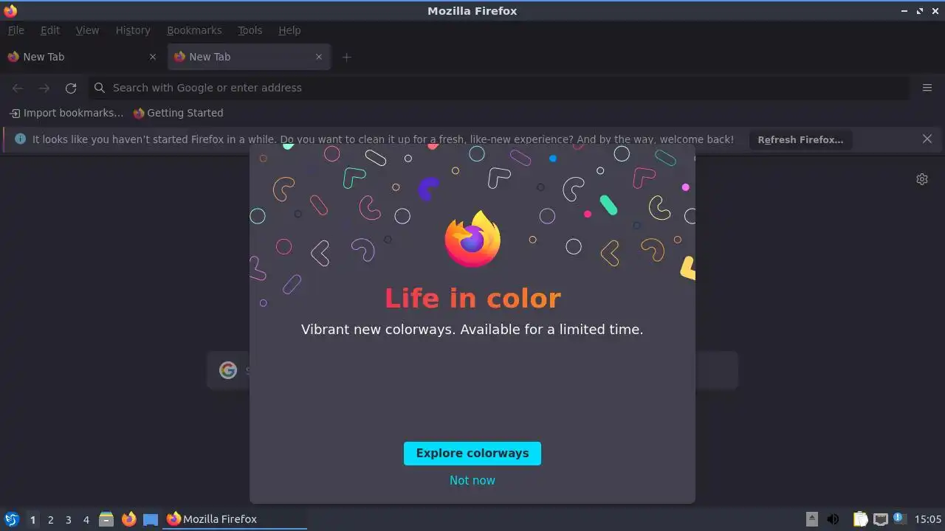Click the network status tray icon
Viewport: 945px width, 531px height.
(x=880, y=519)
